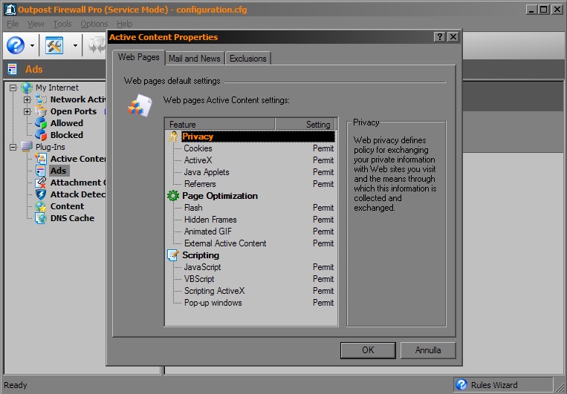Viewport: 567px width, 394px height.
Task: Click the Blocked item's icon
Action: 41,135
